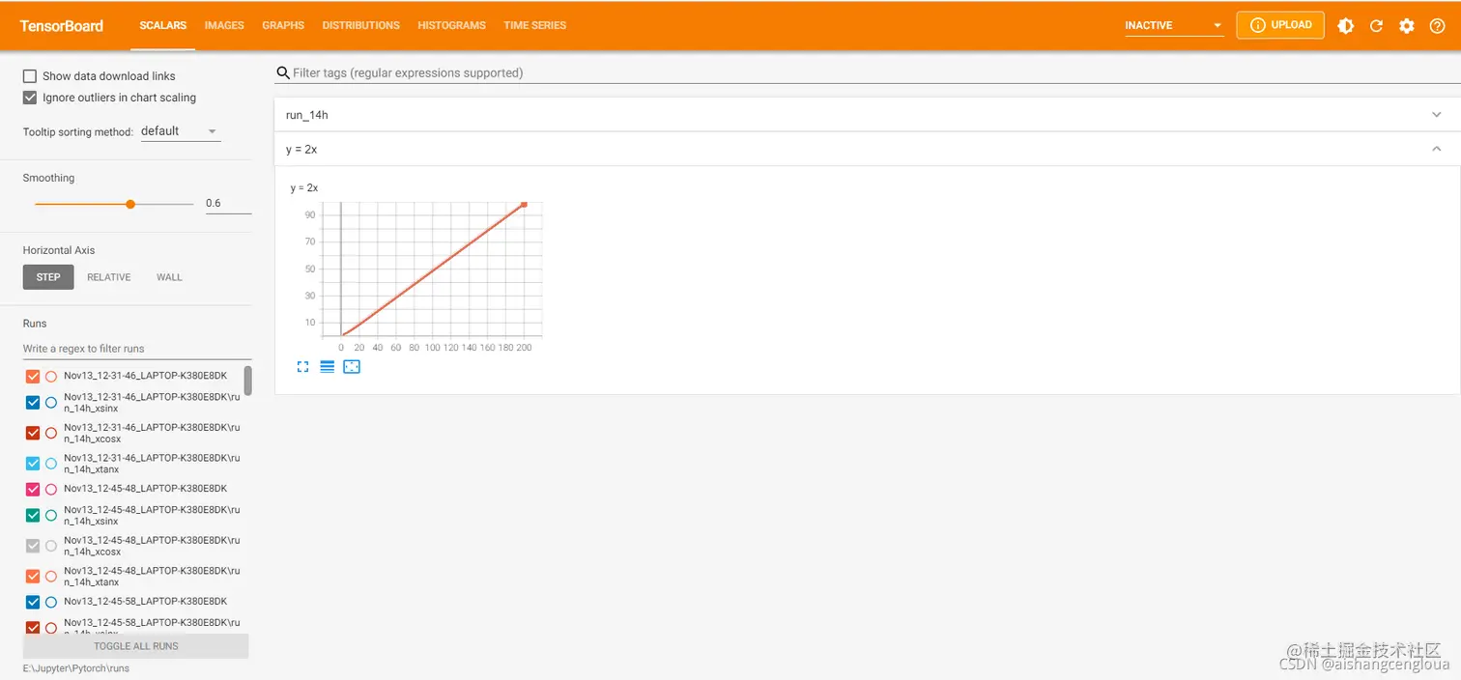Click the Smoothing label
This screenshot has width=1461, height=680.
(48, 178)
